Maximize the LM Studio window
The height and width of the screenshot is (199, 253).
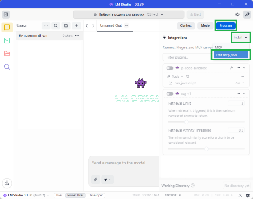point(233,4)
